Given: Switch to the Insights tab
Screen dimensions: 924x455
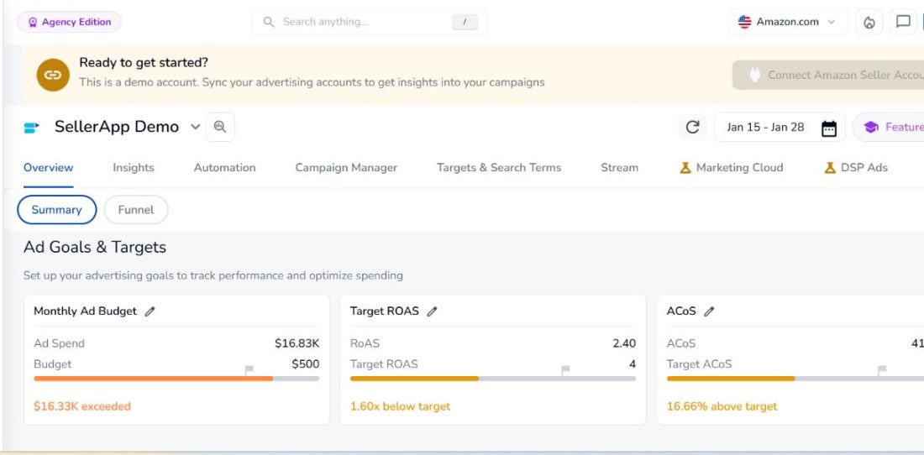Looking at the screenshot, I should 134,168.
